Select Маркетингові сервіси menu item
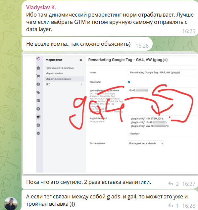 tap(64, 79)
